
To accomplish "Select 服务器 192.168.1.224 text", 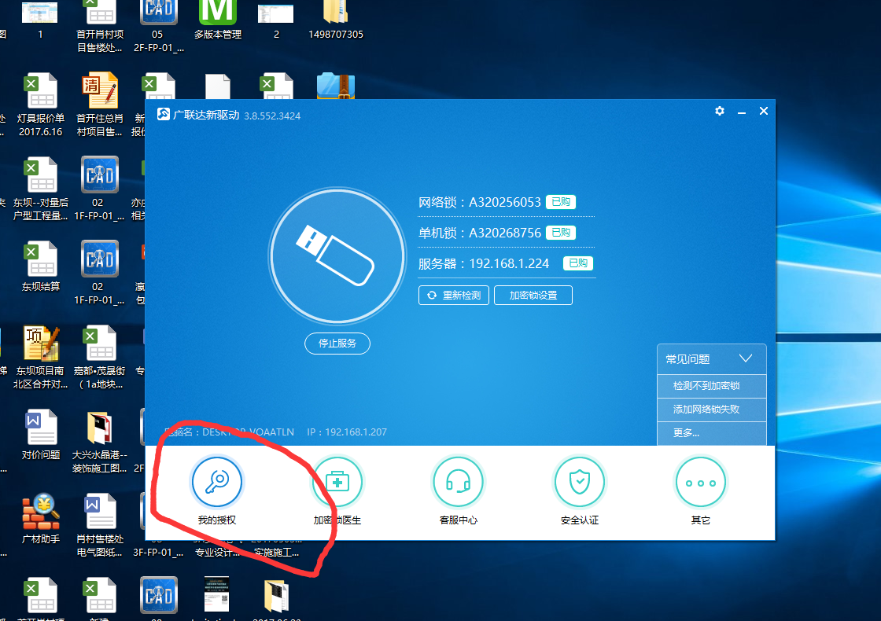I will point(483,263).
